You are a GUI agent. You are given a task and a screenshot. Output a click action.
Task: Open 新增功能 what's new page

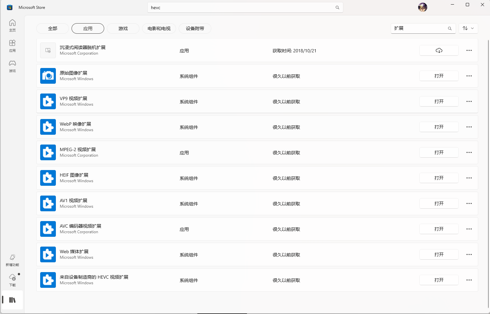point(12,260)
